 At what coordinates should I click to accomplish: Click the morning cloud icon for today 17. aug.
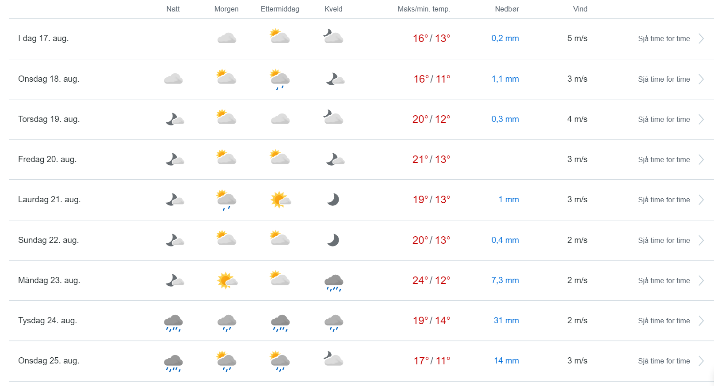226,38
